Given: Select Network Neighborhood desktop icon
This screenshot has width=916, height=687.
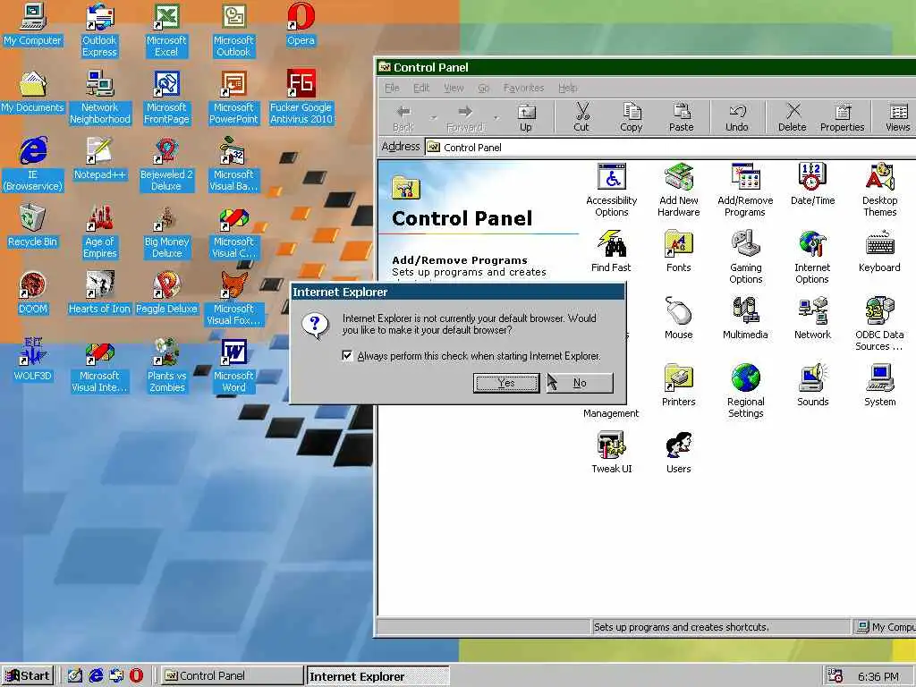Looking at the screenshot, I should click(x=100, y=98).
